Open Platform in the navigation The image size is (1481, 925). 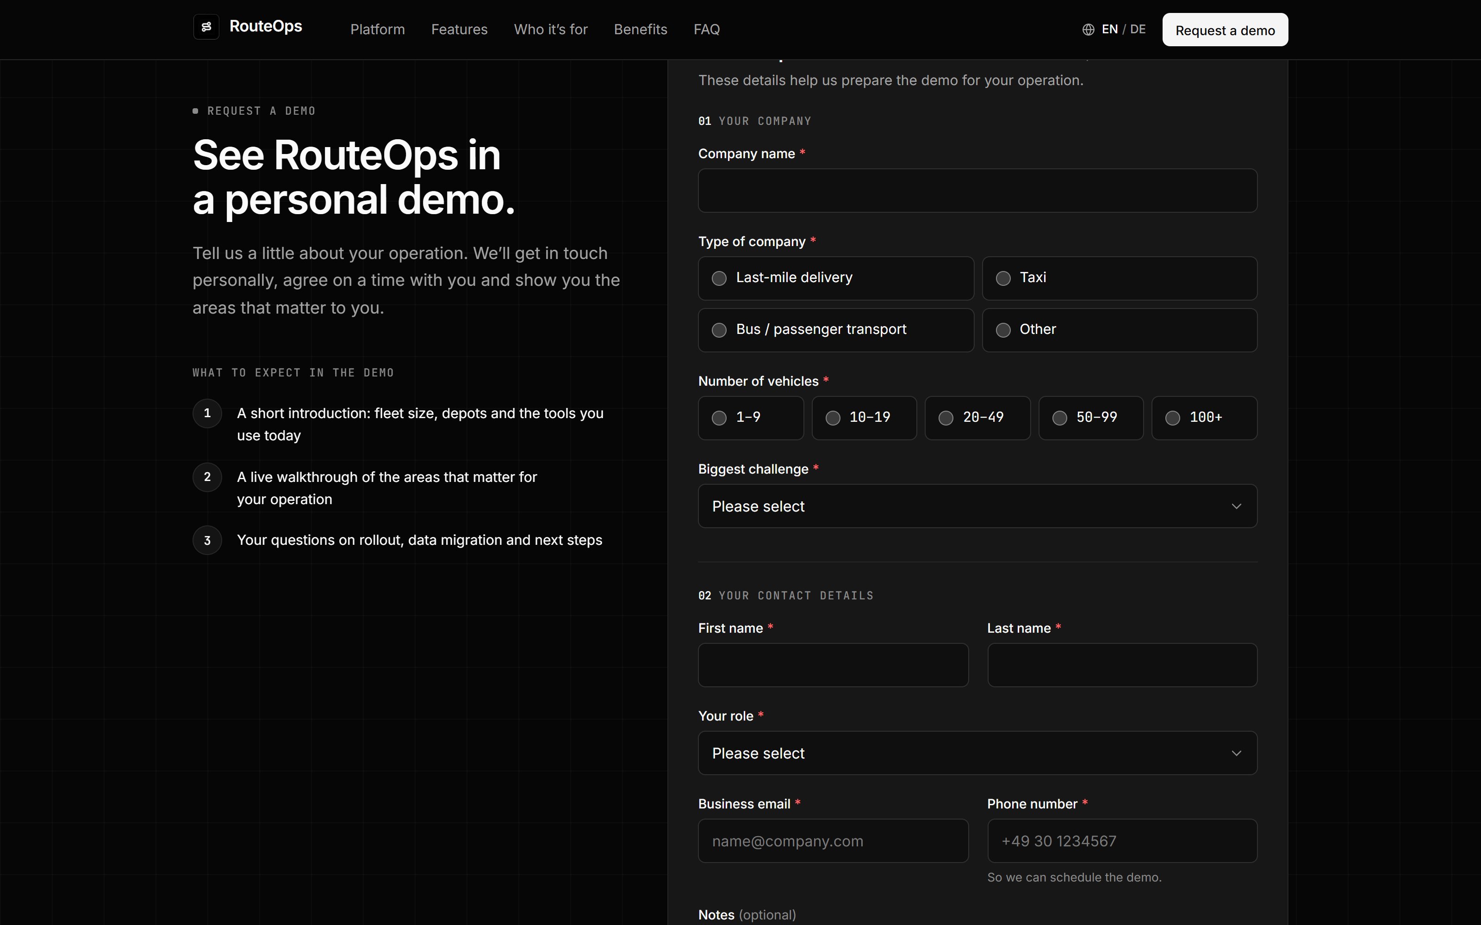(378, 29)
